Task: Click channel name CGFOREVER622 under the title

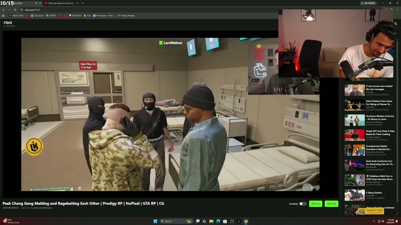Action: (x=11, y=208)
